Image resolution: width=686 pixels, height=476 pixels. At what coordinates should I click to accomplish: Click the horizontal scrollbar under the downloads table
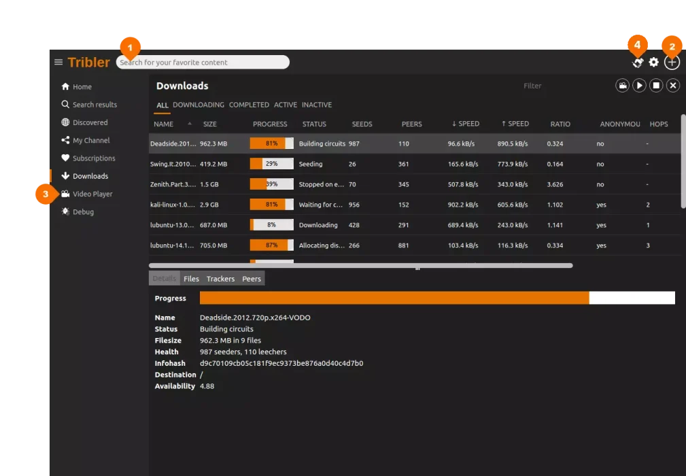[361, 266]
